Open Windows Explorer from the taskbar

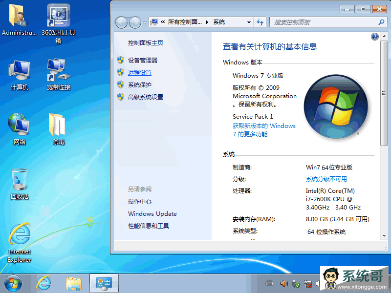(74, 284)
